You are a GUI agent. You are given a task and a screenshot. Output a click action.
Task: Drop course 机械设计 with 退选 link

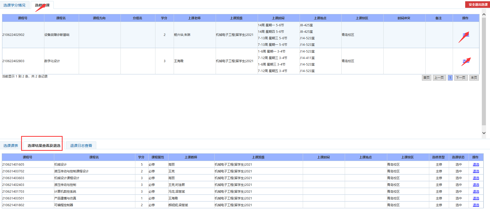tap(476, 165)
